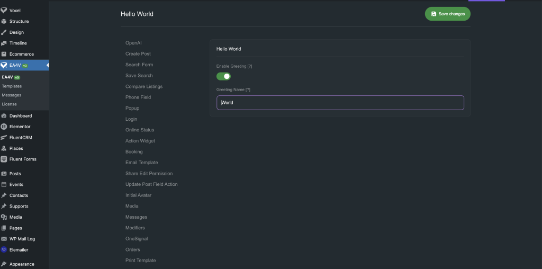Open Fluent Forms via its icon

tap(4, 159)
